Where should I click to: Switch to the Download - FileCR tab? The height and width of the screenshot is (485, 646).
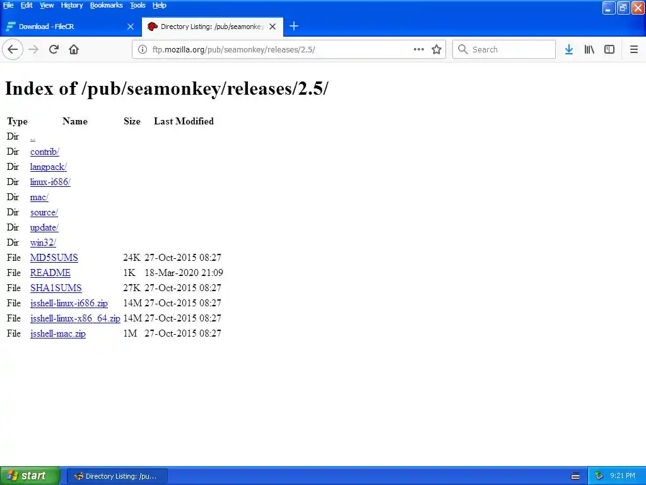[x=70, y=27]
